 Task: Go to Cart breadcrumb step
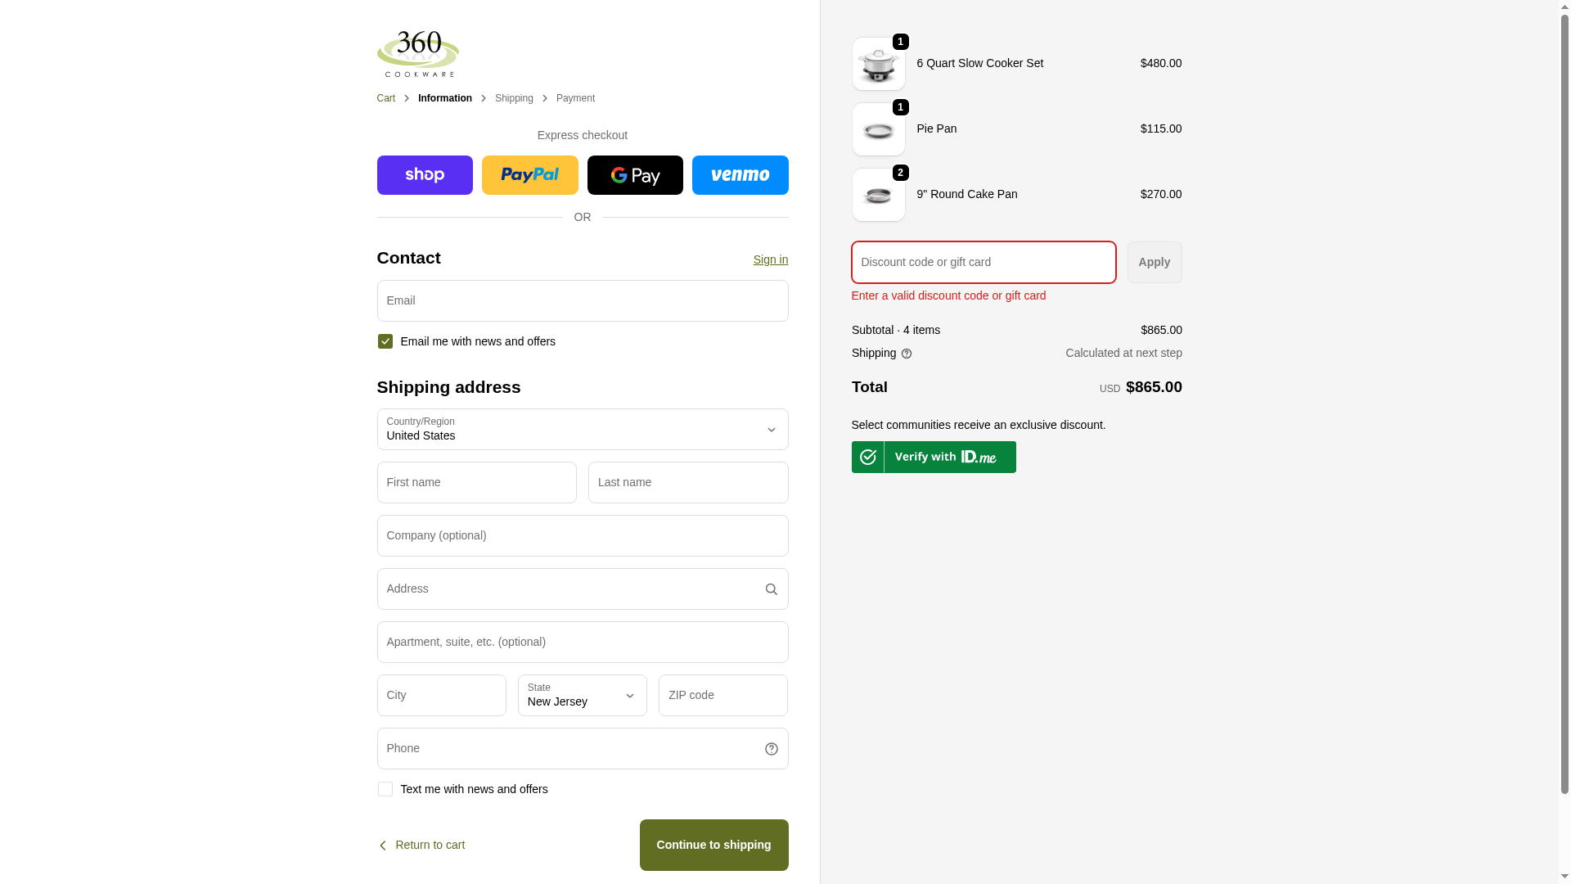click(385, 98)
